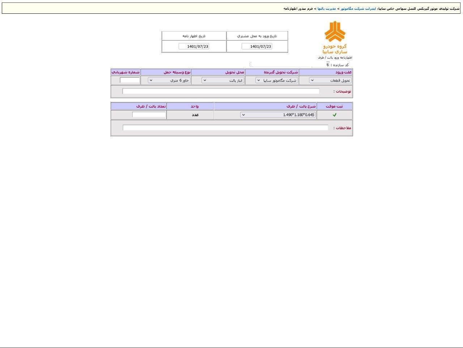Expand the محل تحویل dropdown (انبار پالت)
This screenshot has height=348, width=463.
click(x=223, y=81)
